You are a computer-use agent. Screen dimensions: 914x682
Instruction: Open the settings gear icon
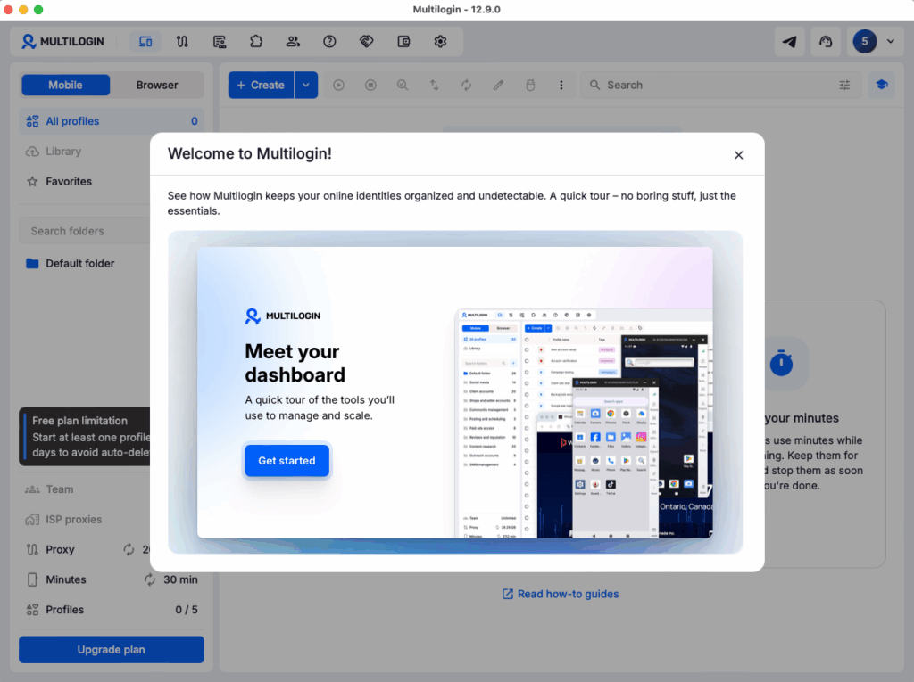pyautogui.click(x=441, y=41)
